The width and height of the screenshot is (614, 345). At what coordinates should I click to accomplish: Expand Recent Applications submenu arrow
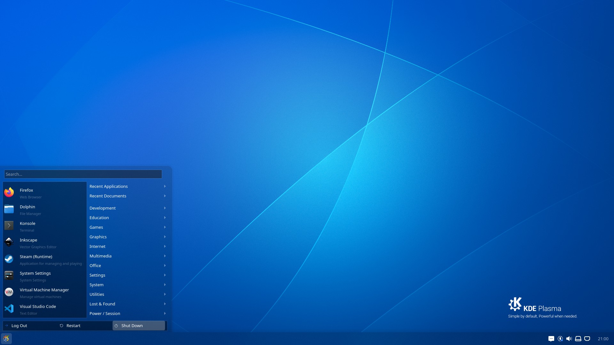[165, 186]
